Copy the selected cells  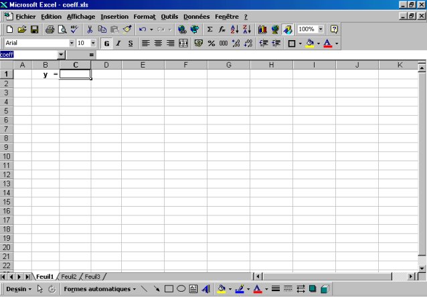[x=102, y=29]
